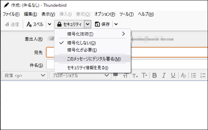
Task: Open the text color swatch picker
Action: 117,76
